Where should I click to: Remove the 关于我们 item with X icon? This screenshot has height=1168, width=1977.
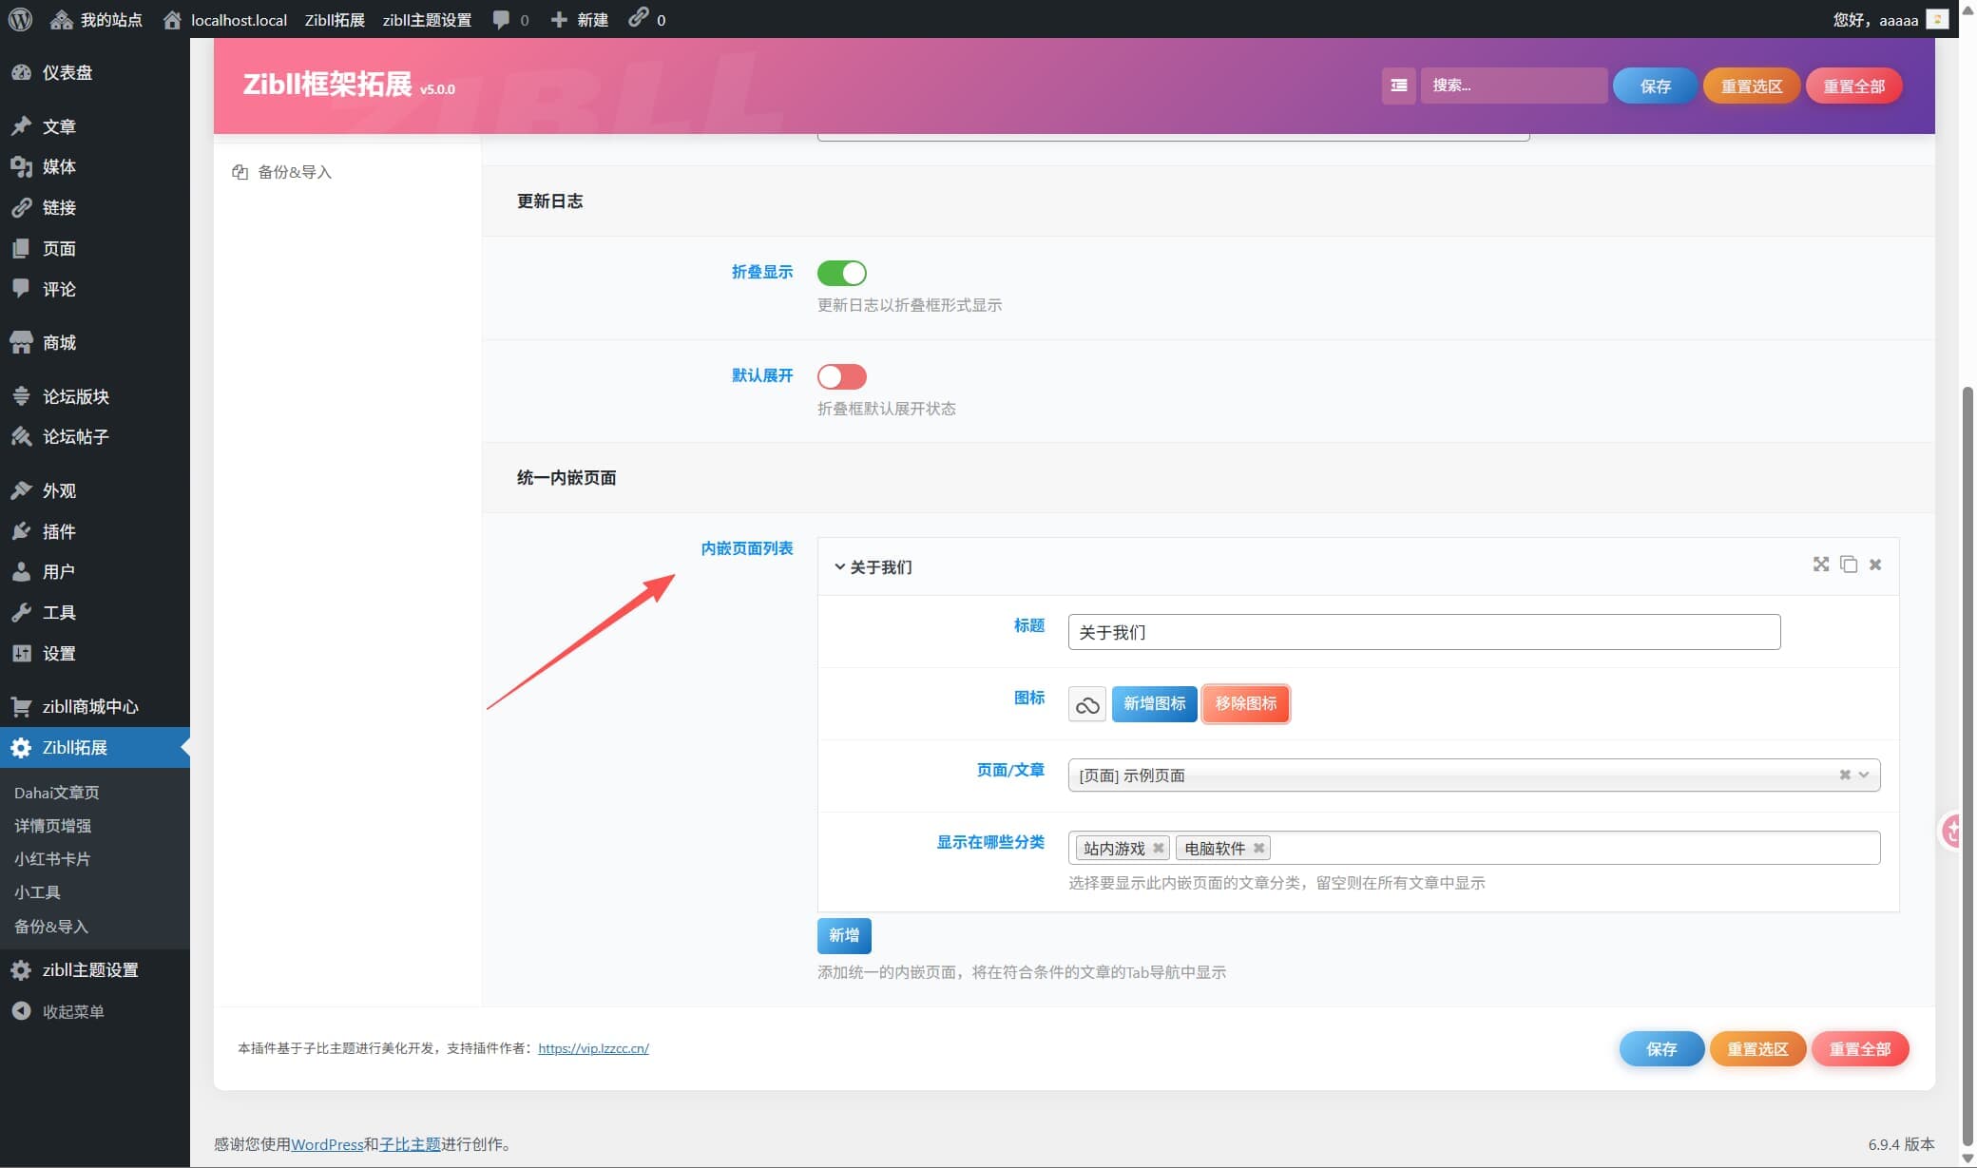tap(1875, 565)
